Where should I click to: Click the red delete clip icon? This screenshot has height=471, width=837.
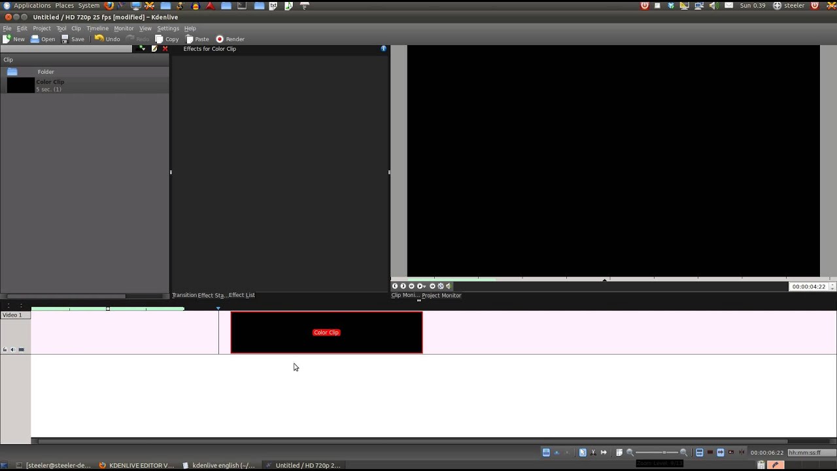[165, 48]
